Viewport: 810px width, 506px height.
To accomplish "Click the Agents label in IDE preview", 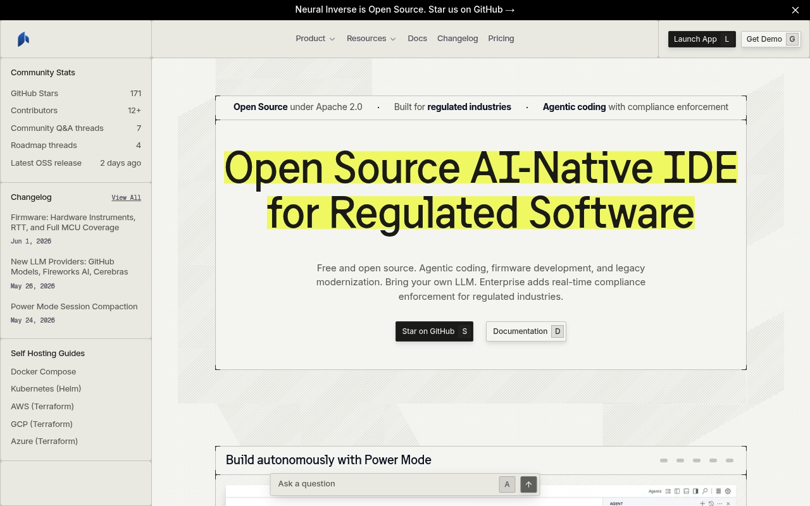I will point(655,491).
